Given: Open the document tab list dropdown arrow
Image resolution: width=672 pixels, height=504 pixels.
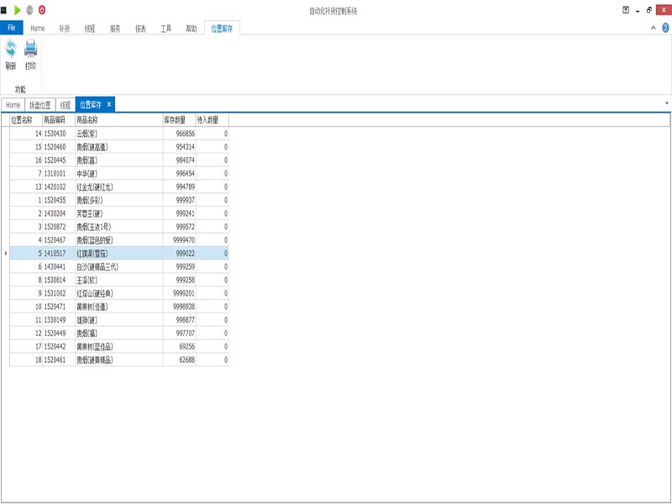Looking at the screenshot, I should [666, 103].
